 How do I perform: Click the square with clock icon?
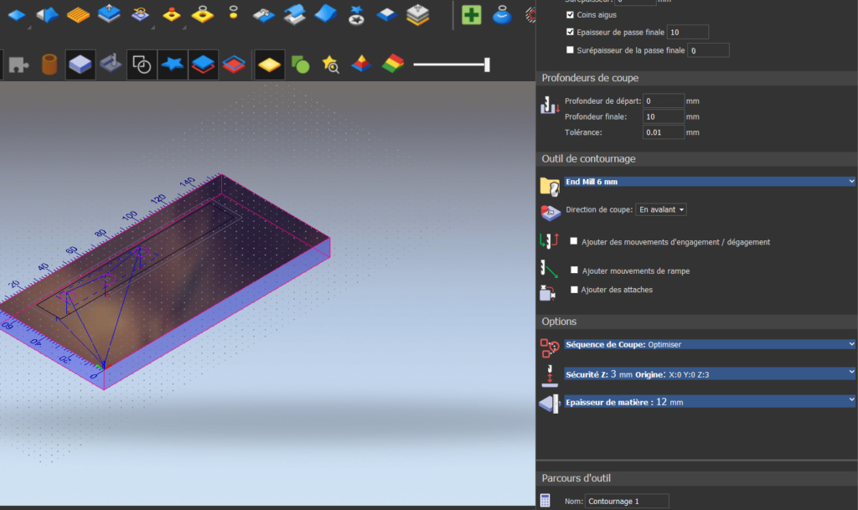coord(142,64)
